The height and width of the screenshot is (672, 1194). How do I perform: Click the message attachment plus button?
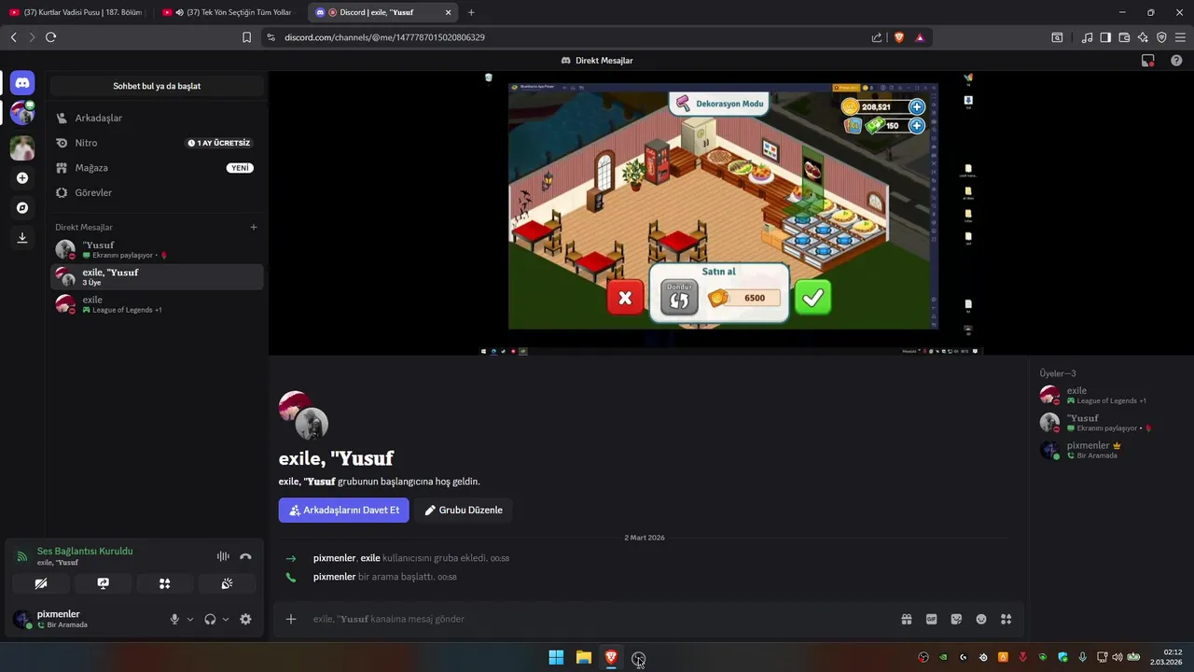291,619
